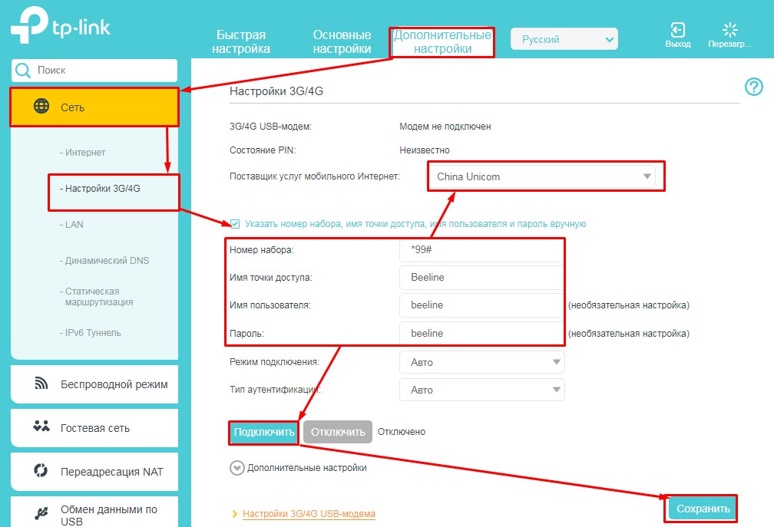Screen dimensions: 774x527
Task: Click the globe icon beside Сеть
Action: (x=41, y=106)
